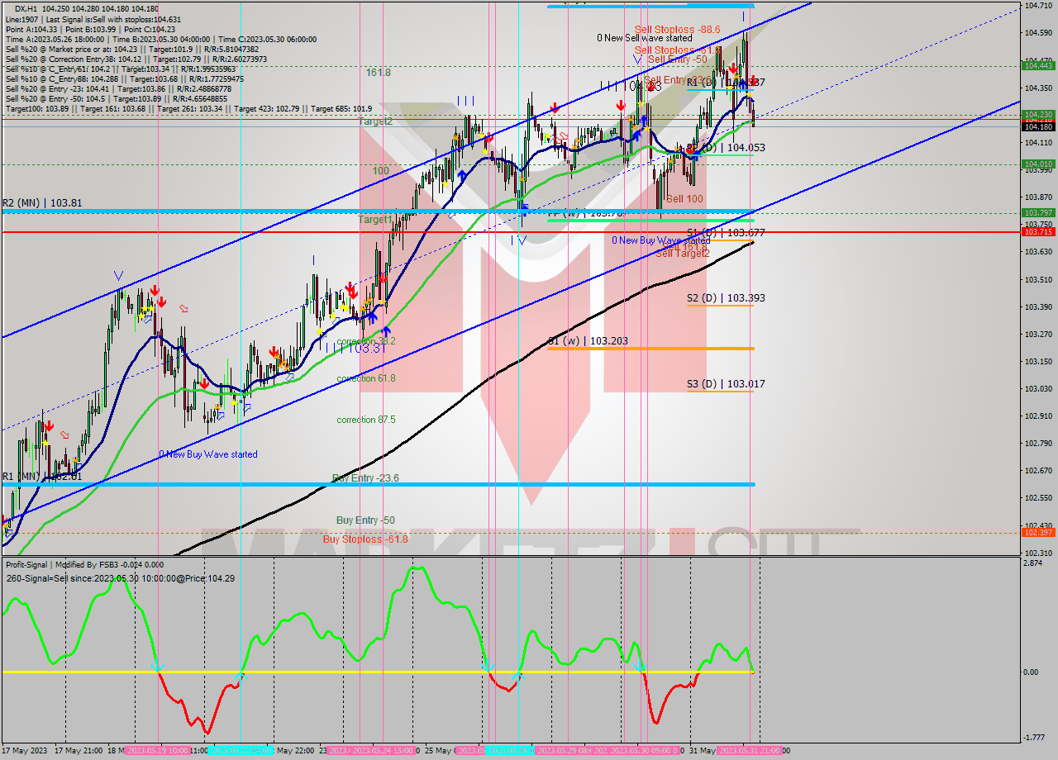Click 103.390 on the price axis

pyautogui.click(x=1038, y=307)
